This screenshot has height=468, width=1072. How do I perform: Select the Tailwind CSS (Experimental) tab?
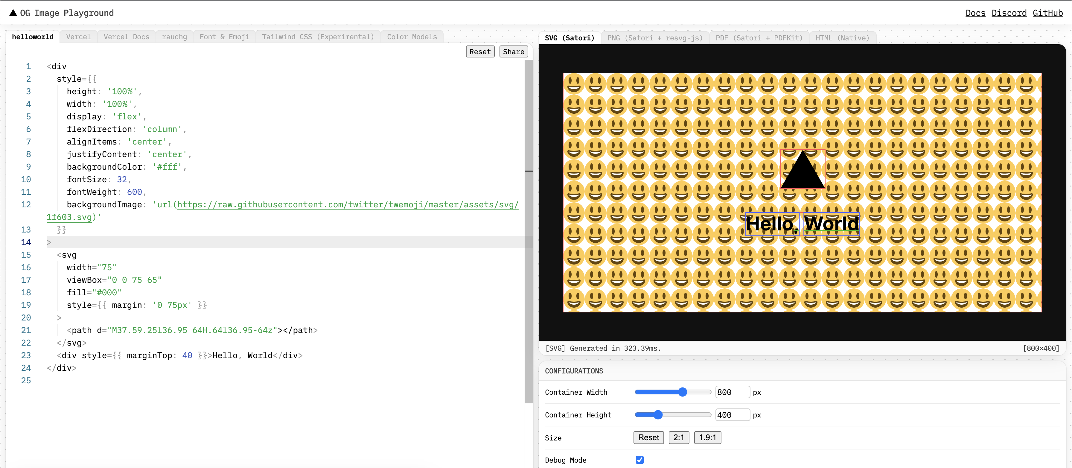[x=318, y=37]
